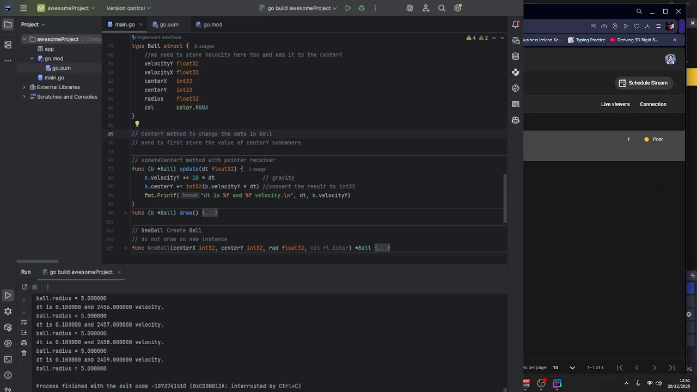Expand folded draw() function body
This screenshot has height=392, width=697.
pos(210,213)
